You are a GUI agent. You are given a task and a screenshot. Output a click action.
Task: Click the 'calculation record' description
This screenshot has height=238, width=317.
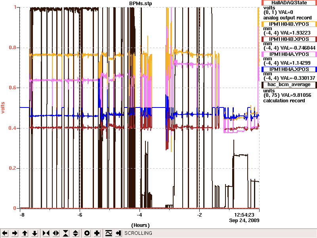(284, 101)
